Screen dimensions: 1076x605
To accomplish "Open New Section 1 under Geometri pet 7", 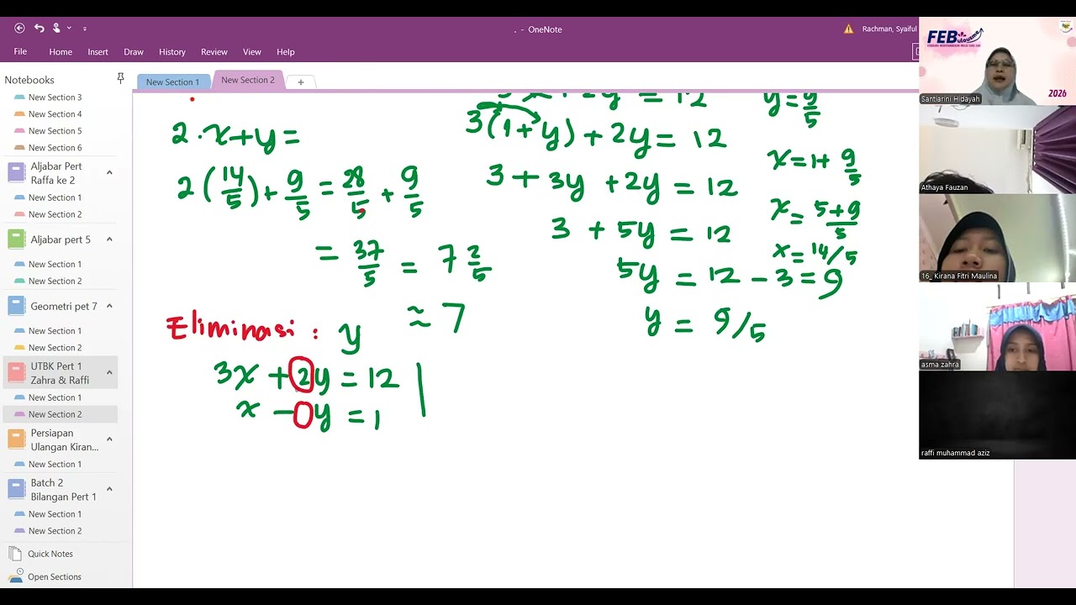I will tap(55, 331).
